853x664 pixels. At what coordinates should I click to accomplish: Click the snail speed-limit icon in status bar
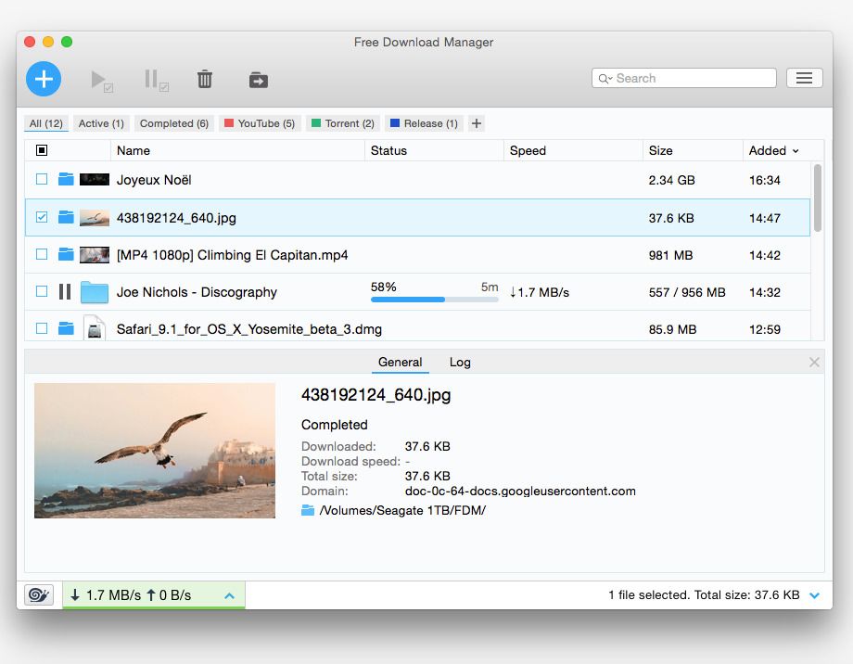point(37,594)
